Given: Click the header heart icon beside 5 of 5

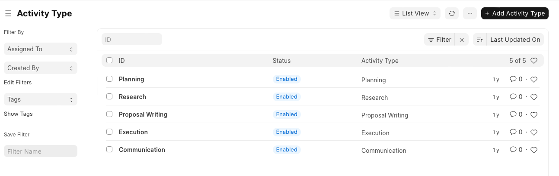Looking at the screenshot, I should pos(534,61).
